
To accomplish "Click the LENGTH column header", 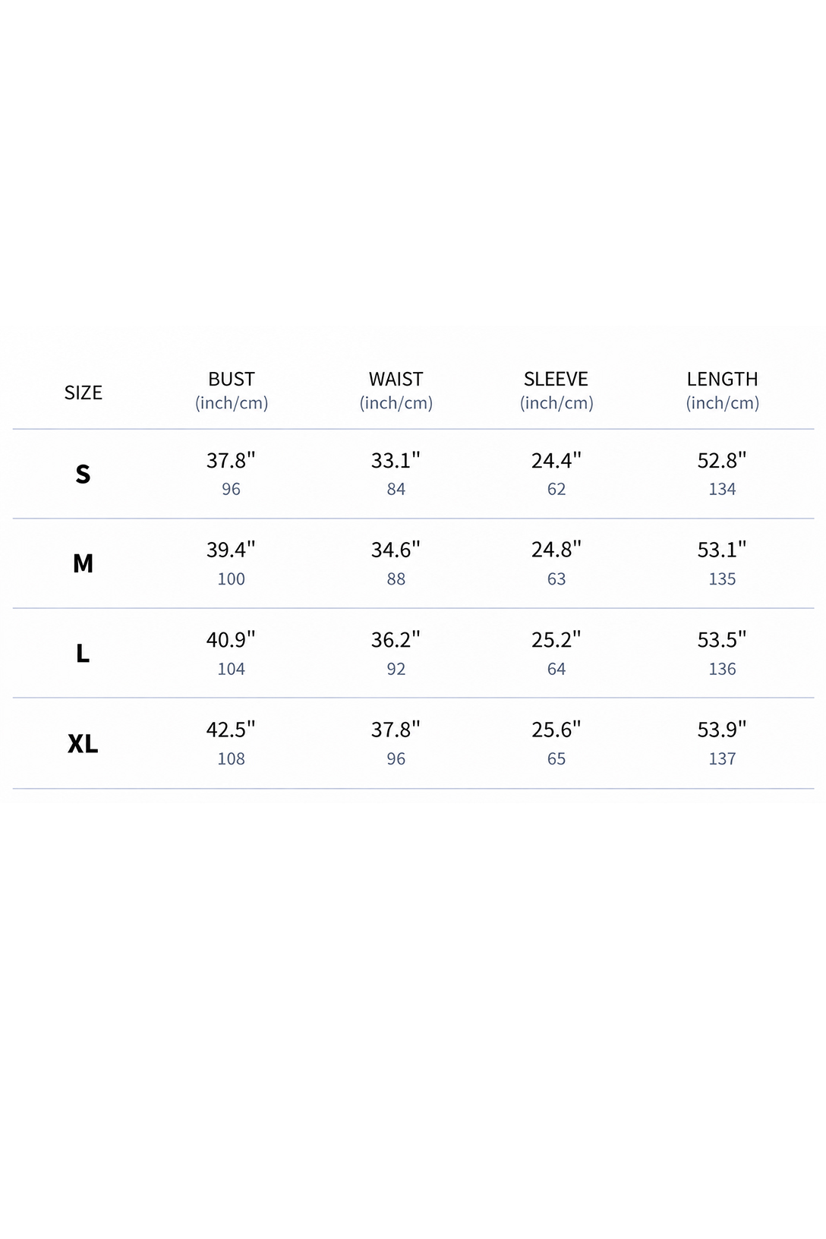I will pos(723,390).
